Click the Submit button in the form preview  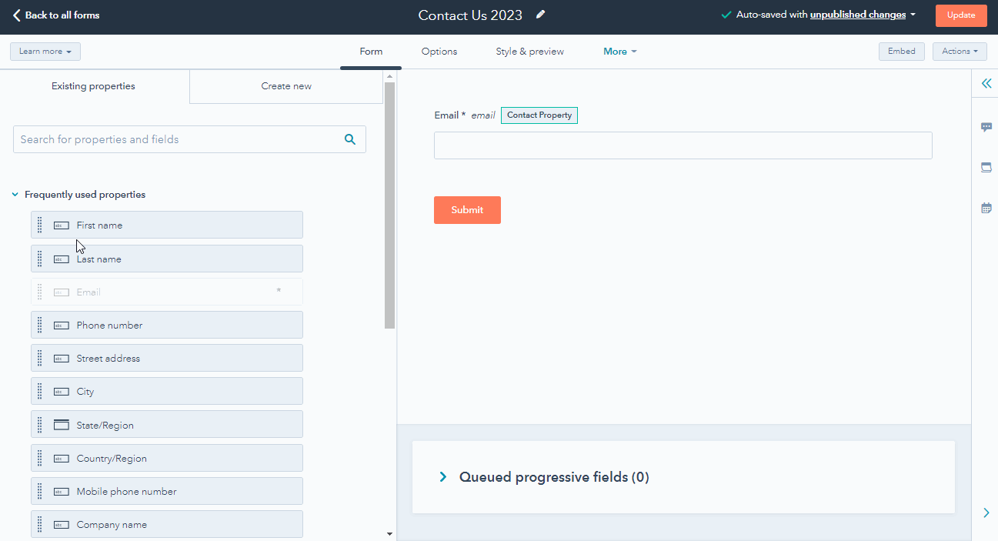point(467,209)
